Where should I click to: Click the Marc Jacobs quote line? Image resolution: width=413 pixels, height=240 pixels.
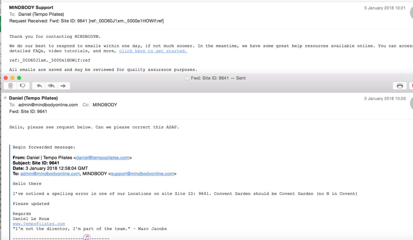click(90, 229)
